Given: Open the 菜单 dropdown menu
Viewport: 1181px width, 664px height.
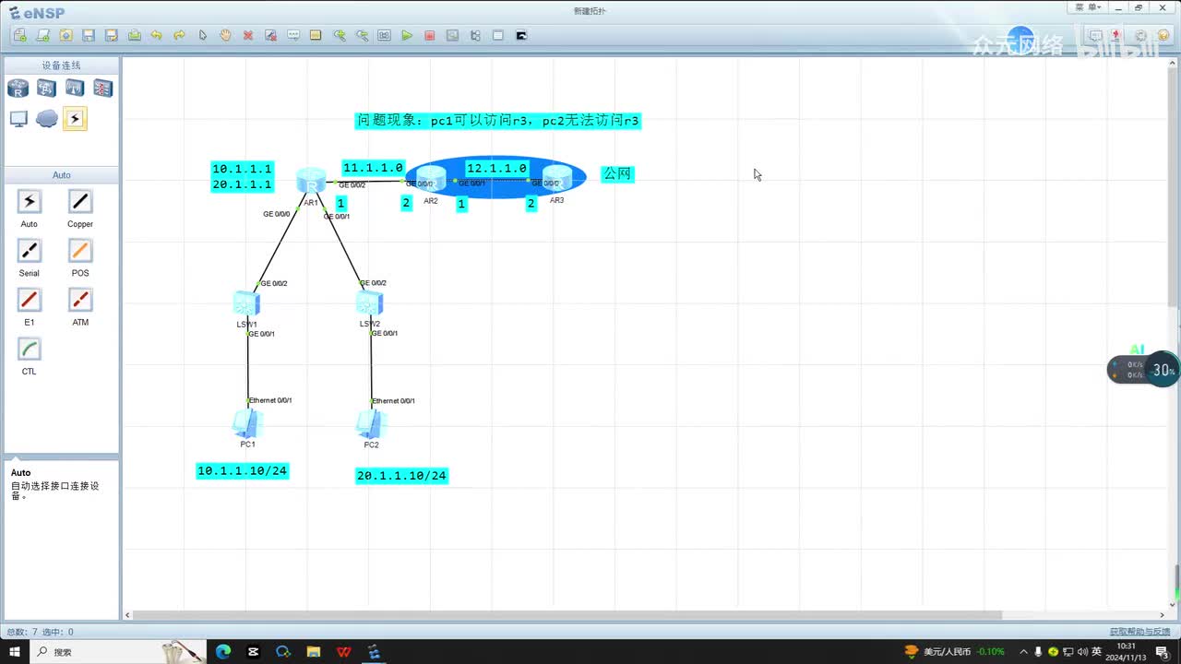Looking at the screenshot, I should 1089,7.
